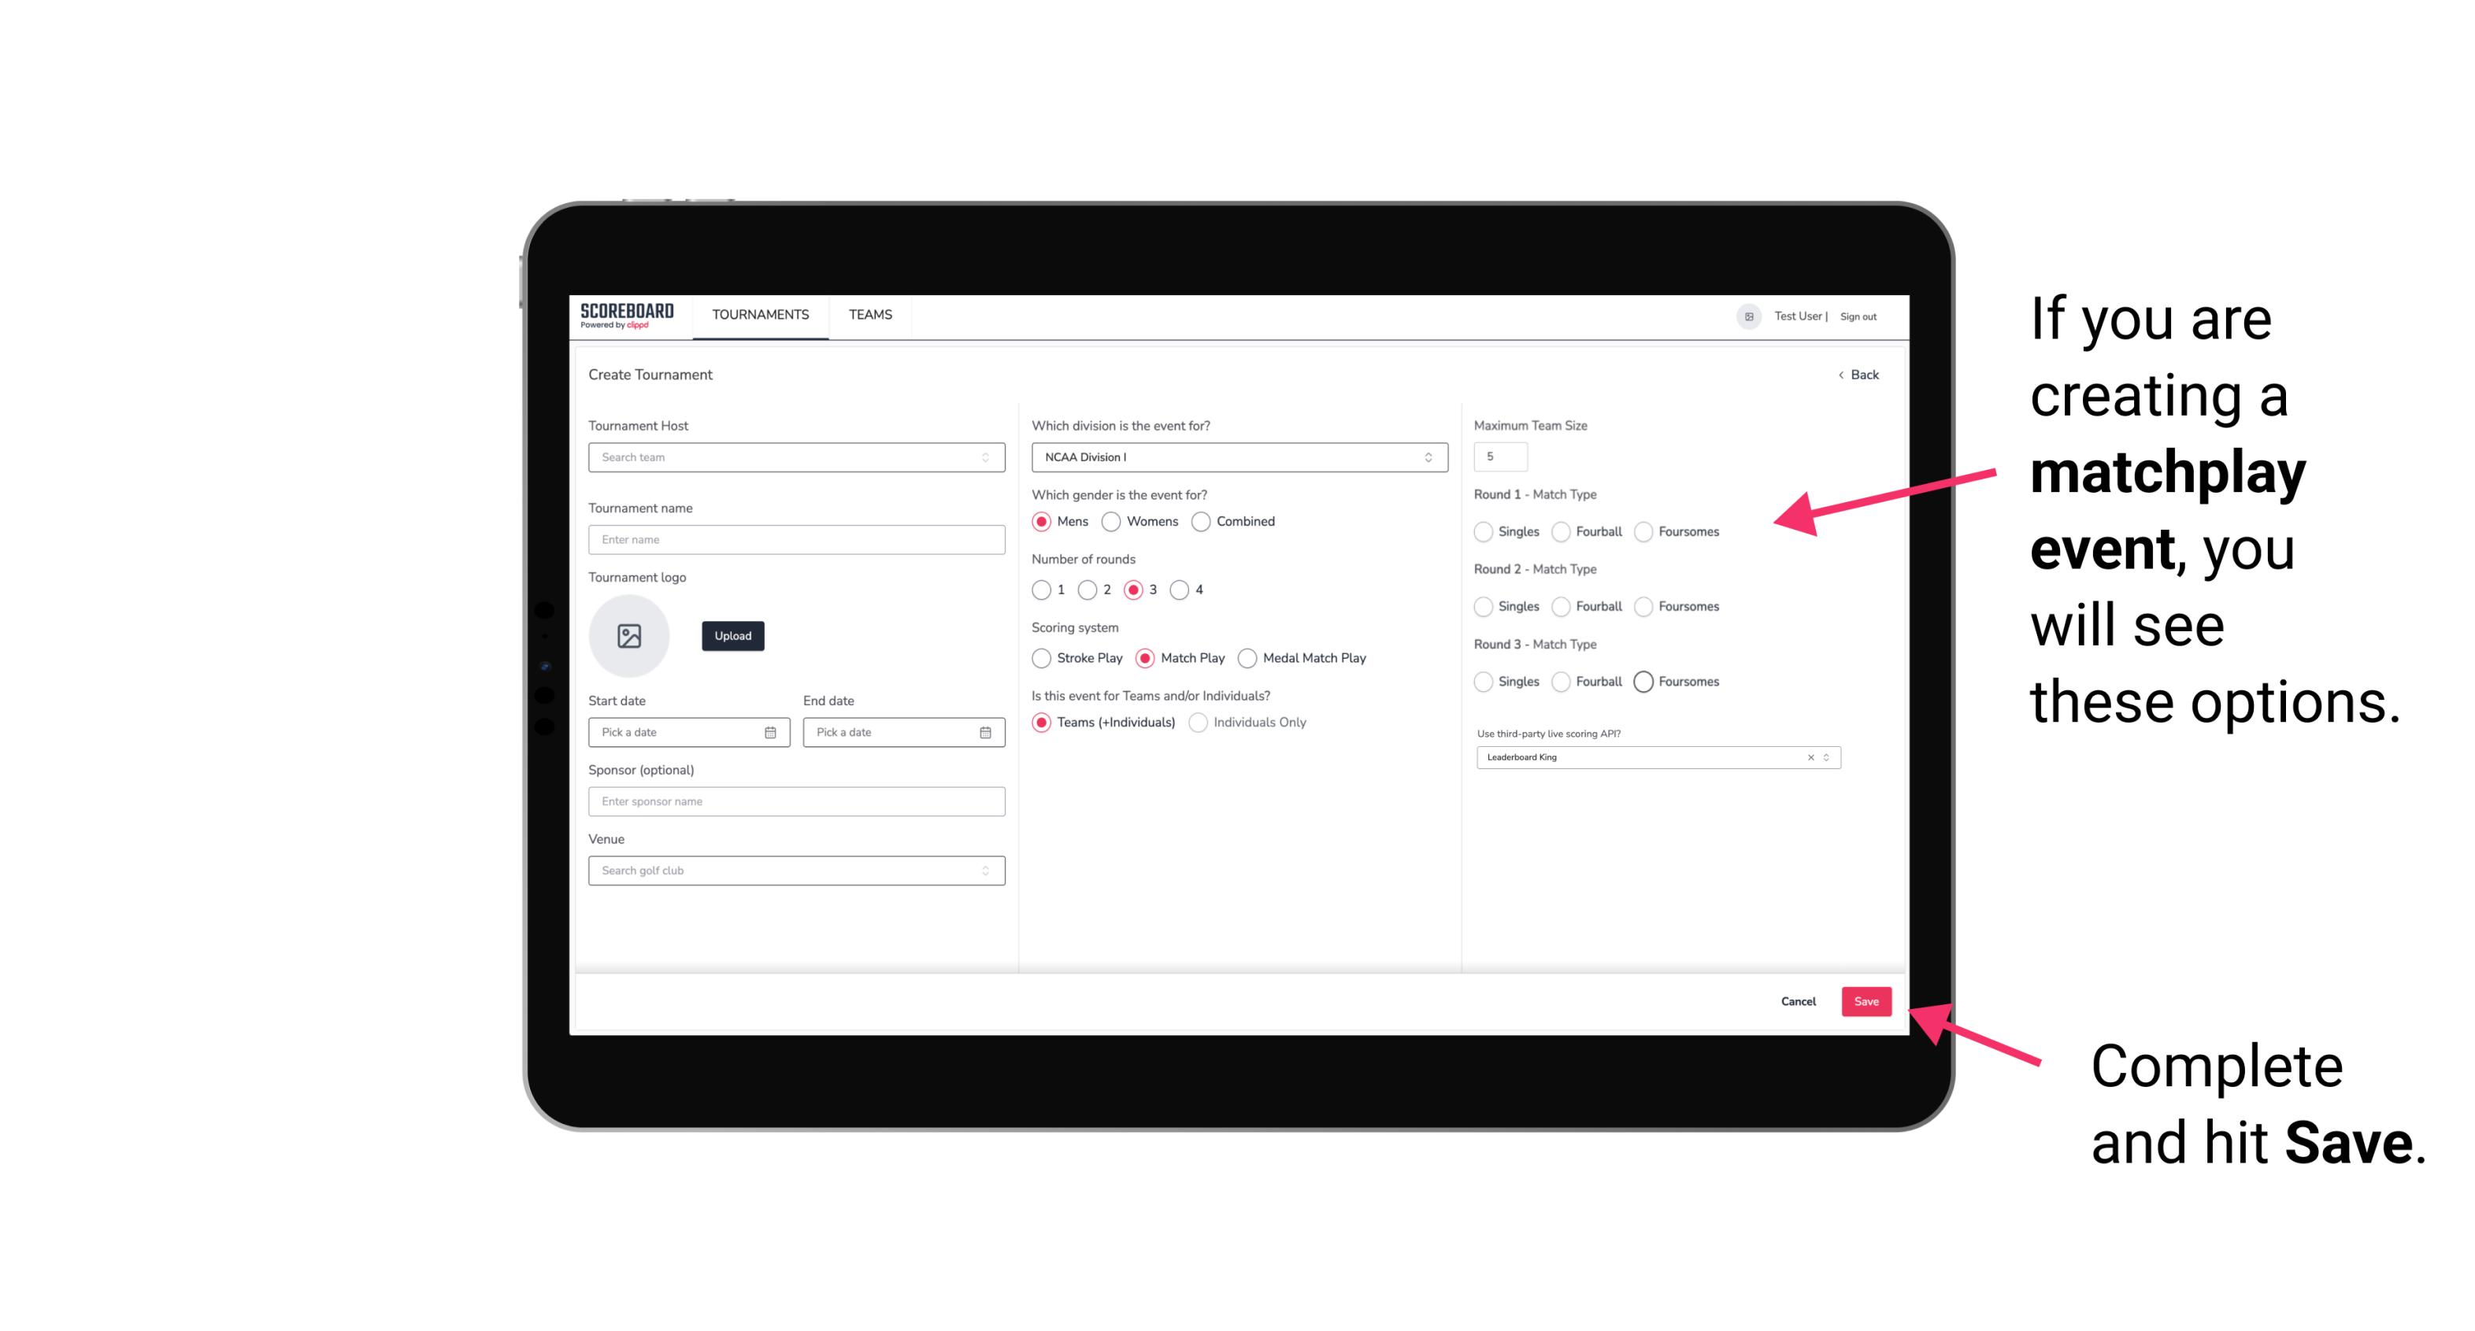Image resolution: width=2475 pixels, height=1331 pixels.
Task: Switch to the TEAMS tab
Action: pyautogui.click(x=870, y=315)
